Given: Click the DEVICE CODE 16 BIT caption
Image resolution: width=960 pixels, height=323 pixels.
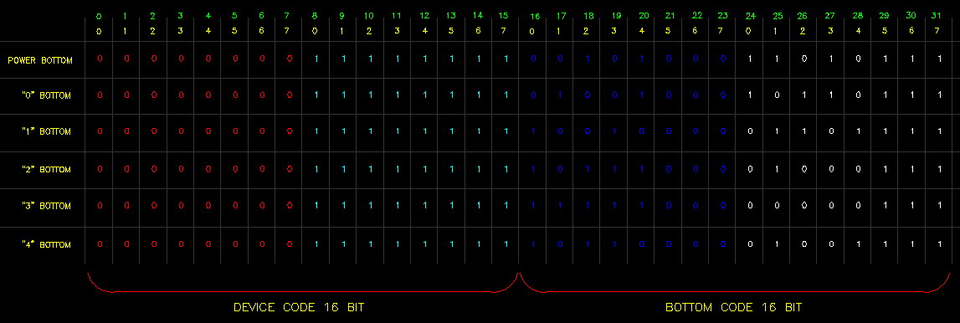Looking at the screenshot, I should (299, 307).
